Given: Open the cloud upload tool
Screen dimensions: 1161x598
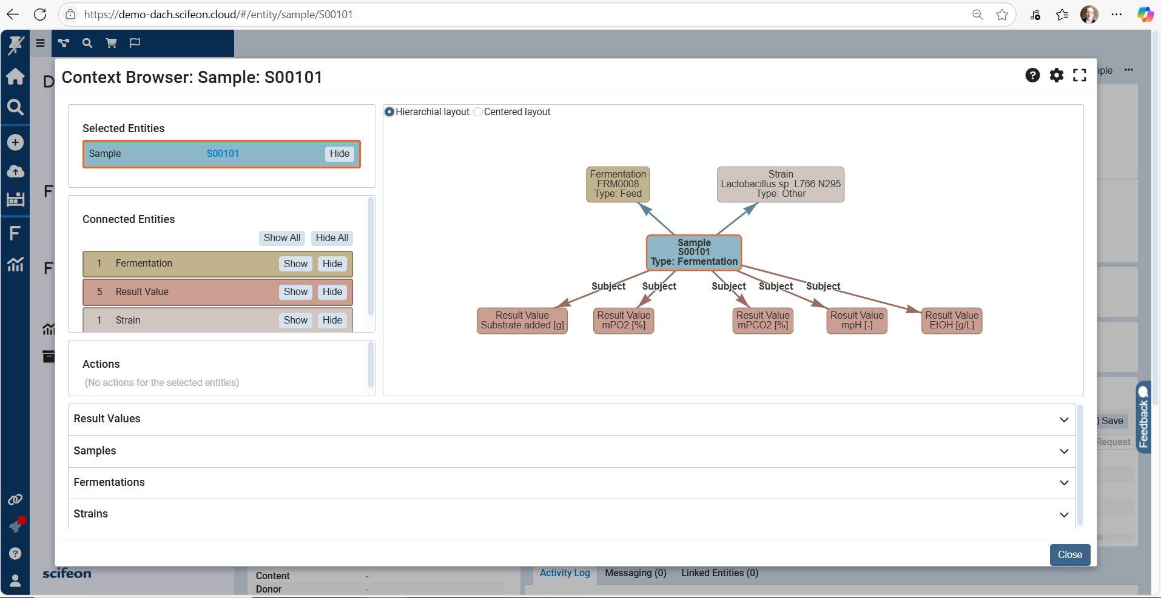Looking at the screenshot, I should tap(15, 171).
